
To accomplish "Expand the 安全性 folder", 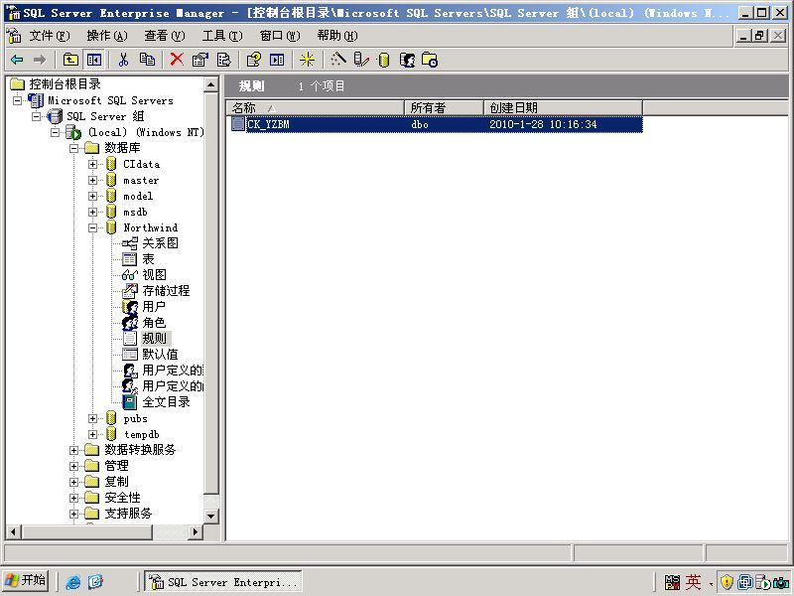I will coord(73,498).
